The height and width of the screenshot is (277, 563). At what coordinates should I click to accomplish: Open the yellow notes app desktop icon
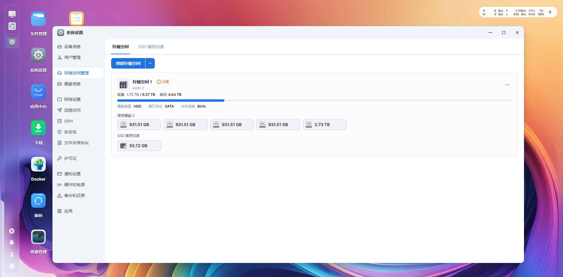point(77,19)
